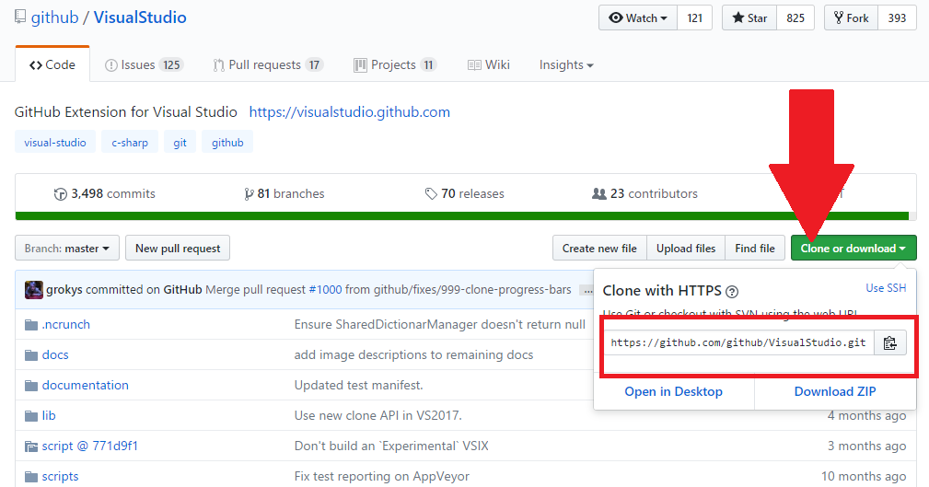
Task: View the 3,498 commits
Action: coord(104,193)
